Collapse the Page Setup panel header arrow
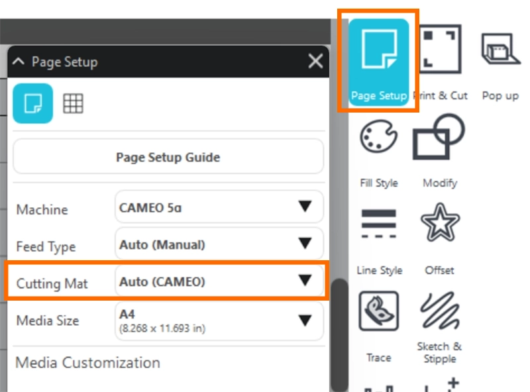Image resolution: width=530 pixels, height=392 pixels. click(19, 62)
